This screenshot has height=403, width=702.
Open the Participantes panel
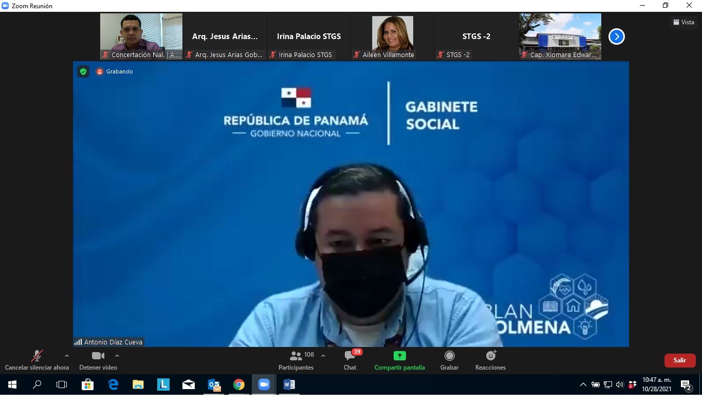point(296,360)
